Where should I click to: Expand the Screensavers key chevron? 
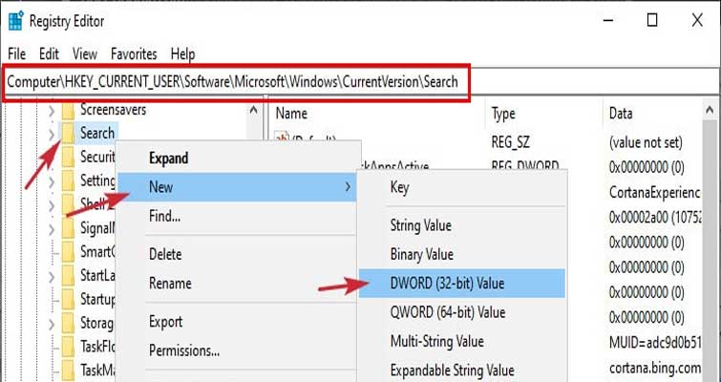52,111
